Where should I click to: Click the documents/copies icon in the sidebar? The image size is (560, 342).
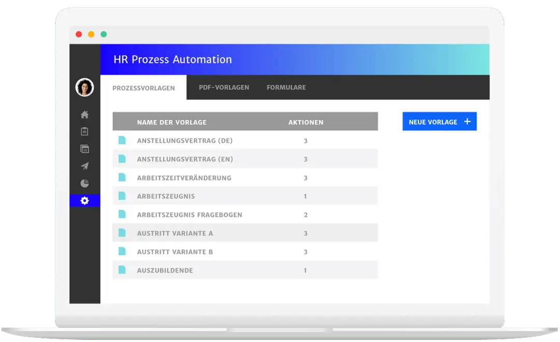[x=85, y=149]
